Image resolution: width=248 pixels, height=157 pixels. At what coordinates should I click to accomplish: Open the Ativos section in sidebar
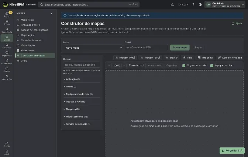tap(7, 22)
